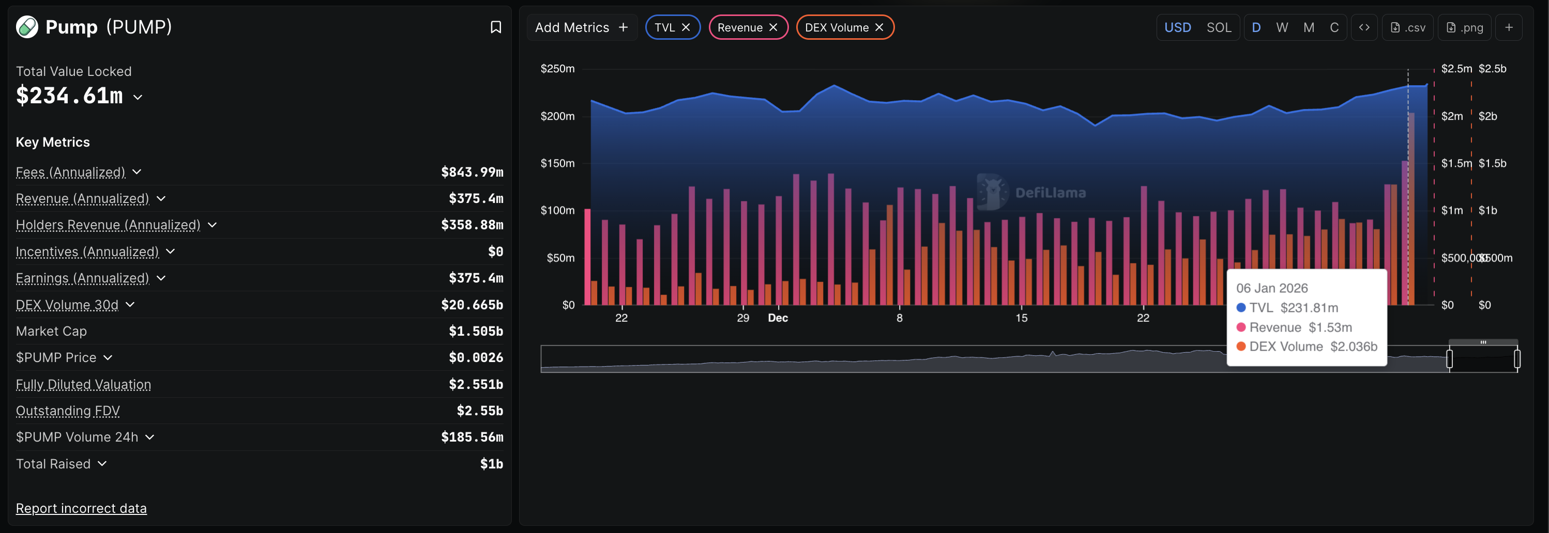Switch currency display to SOL
This screenshot has width=1549, height=533.
1219,27
